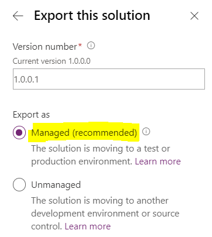
Task: Click the red required asterisk marker
Action: tap(80, 45)
